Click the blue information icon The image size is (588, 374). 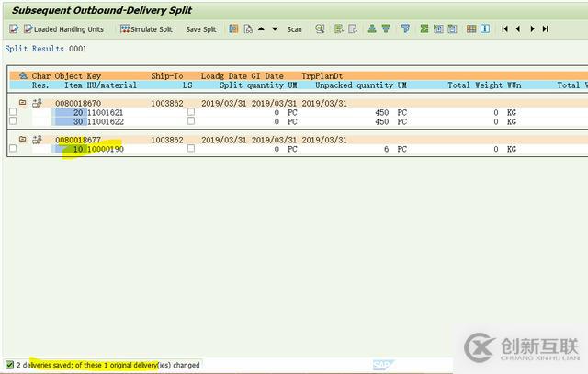click(x=485, y=28)
